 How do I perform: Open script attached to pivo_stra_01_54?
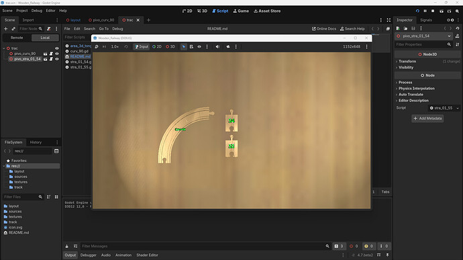click(51, 59)
